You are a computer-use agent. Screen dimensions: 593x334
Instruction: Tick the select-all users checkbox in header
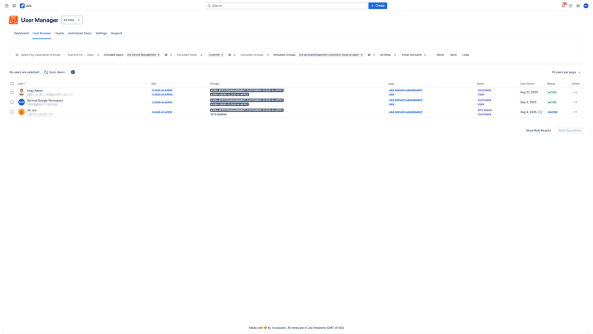pos(12,84)
